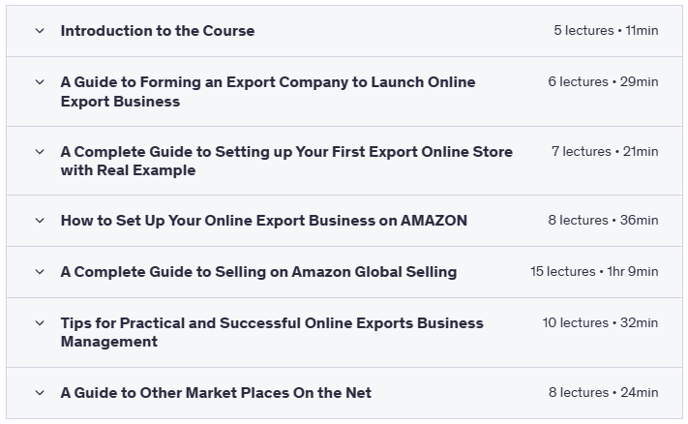Click the 5 lectures • 11min label
This screenshot has width=688, height=424.
606,31
